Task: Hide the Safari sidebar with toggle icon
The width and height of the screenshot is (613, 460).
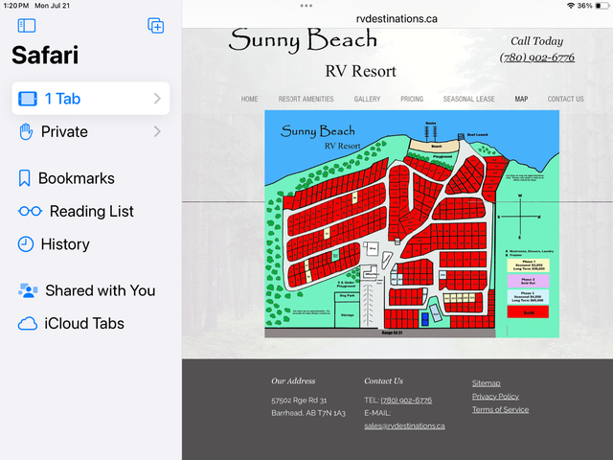Action: click(x=27, y=26)
